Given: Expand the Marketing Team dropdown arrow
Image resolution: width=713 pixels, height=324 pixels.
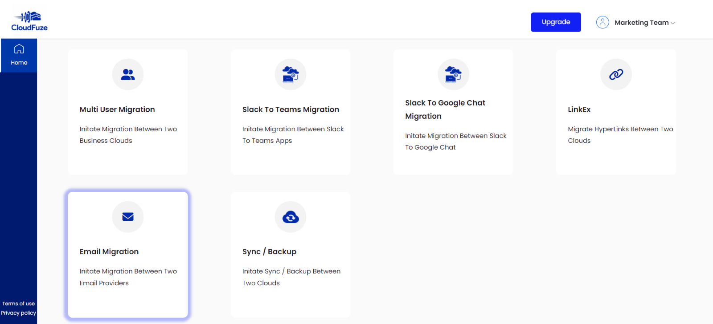Looking at the screenshot, I should 673,23.
